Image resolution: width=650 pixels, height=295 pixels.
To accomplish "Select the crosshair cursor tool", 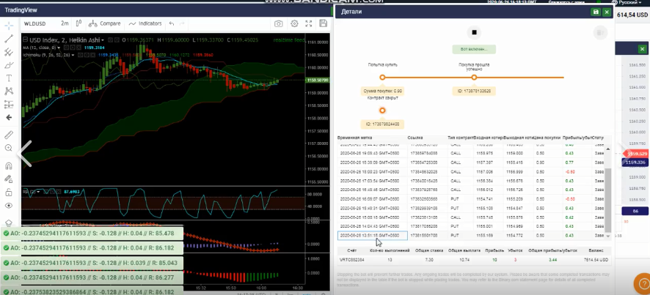I will [9, 26].
